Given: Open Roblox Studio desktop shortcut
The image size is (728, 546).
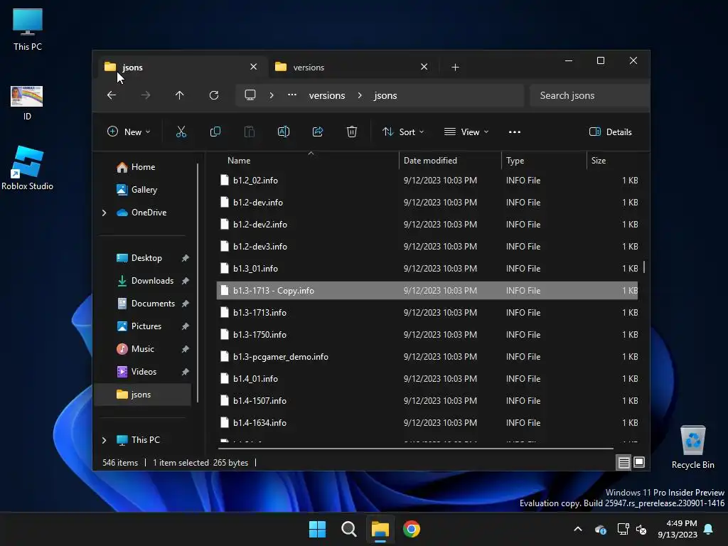Looking at the screenshot, I should [x=28, y=168].
